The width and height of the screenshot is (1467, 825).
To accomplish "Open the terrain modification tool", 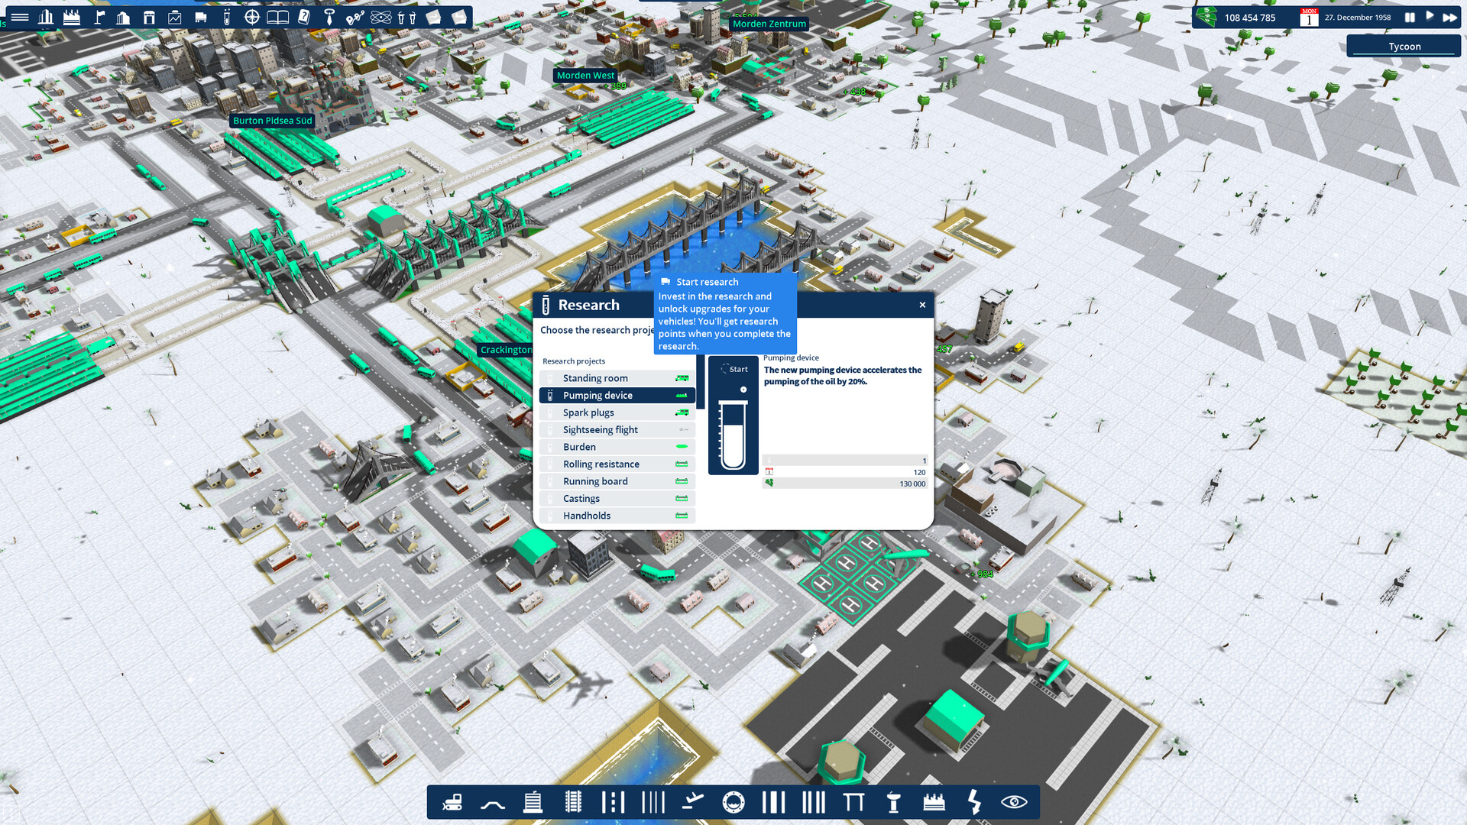I will [x=493, y=803].
